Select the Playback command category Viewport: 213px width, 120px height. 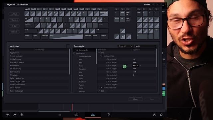(x=82, y=82)
